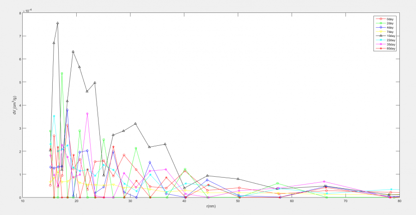Click the red circle line sample beside 0day
416x215 pixels.
click(x=381, y=19)
